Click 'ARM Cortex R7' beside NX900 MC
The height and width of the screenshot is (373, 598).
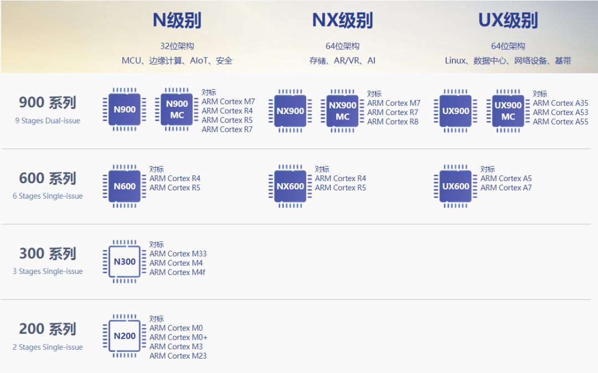pos(393,112)
